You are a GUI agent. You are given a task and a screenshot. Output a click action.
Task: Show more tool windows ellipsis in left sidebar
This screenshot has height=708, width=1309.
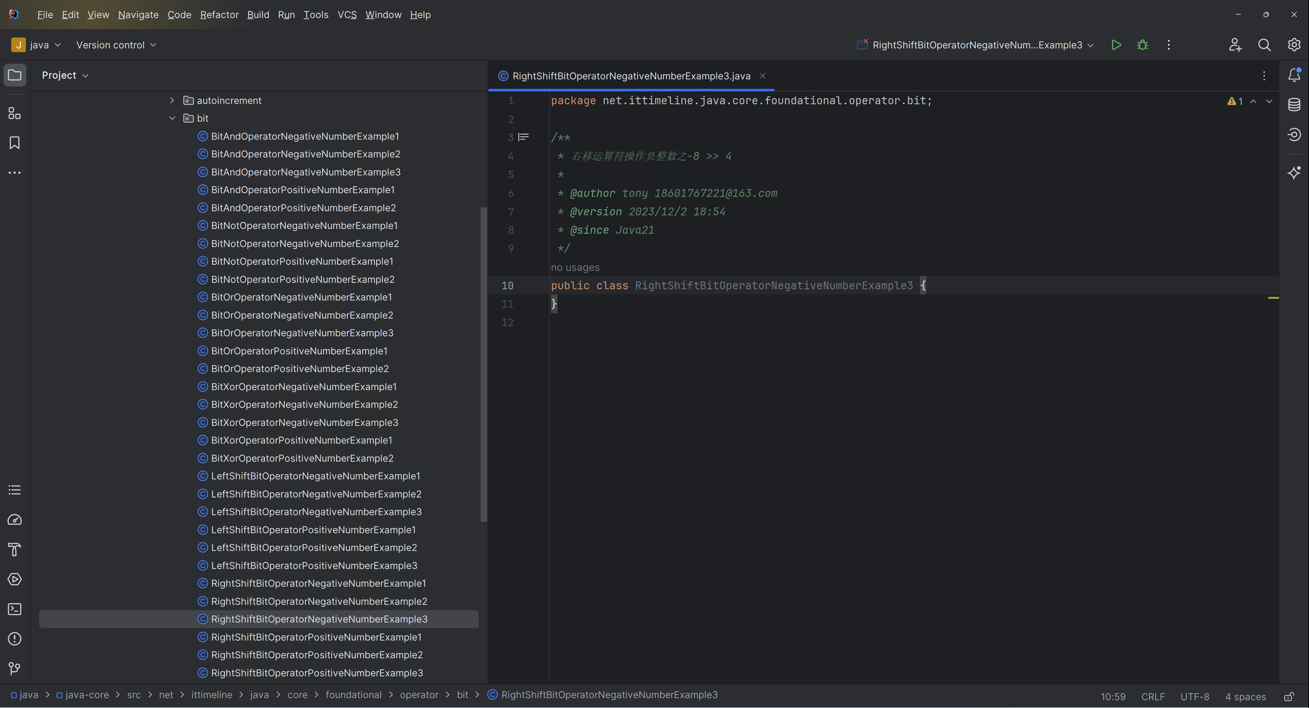[x=15, y=173]
